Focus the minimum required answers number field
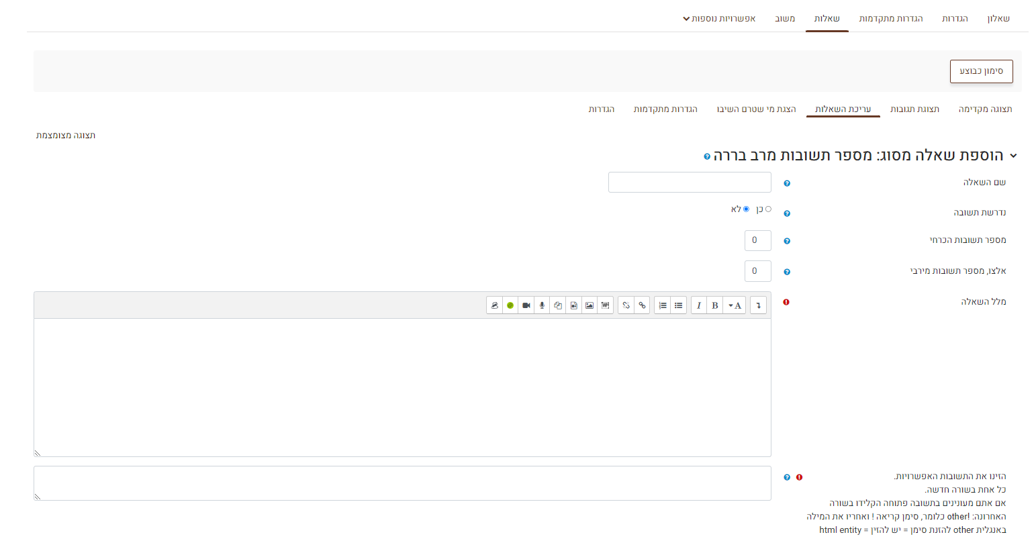 click(757, 240)
